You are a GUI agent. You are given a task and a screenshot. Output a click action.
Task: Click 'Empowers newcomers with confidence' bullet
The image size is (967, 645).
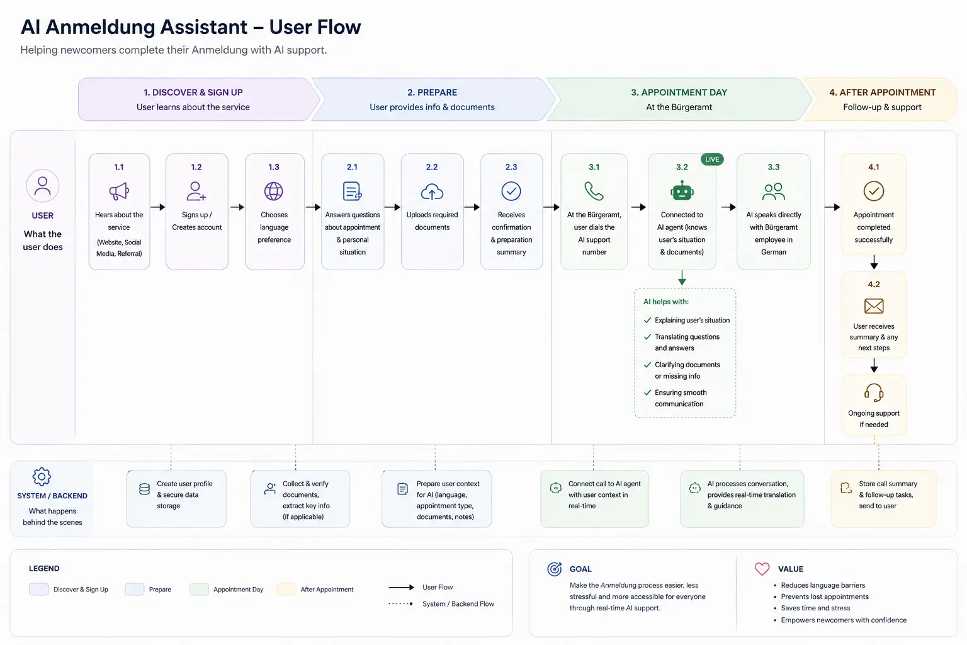pyautogui.click(x=844, y=620)
